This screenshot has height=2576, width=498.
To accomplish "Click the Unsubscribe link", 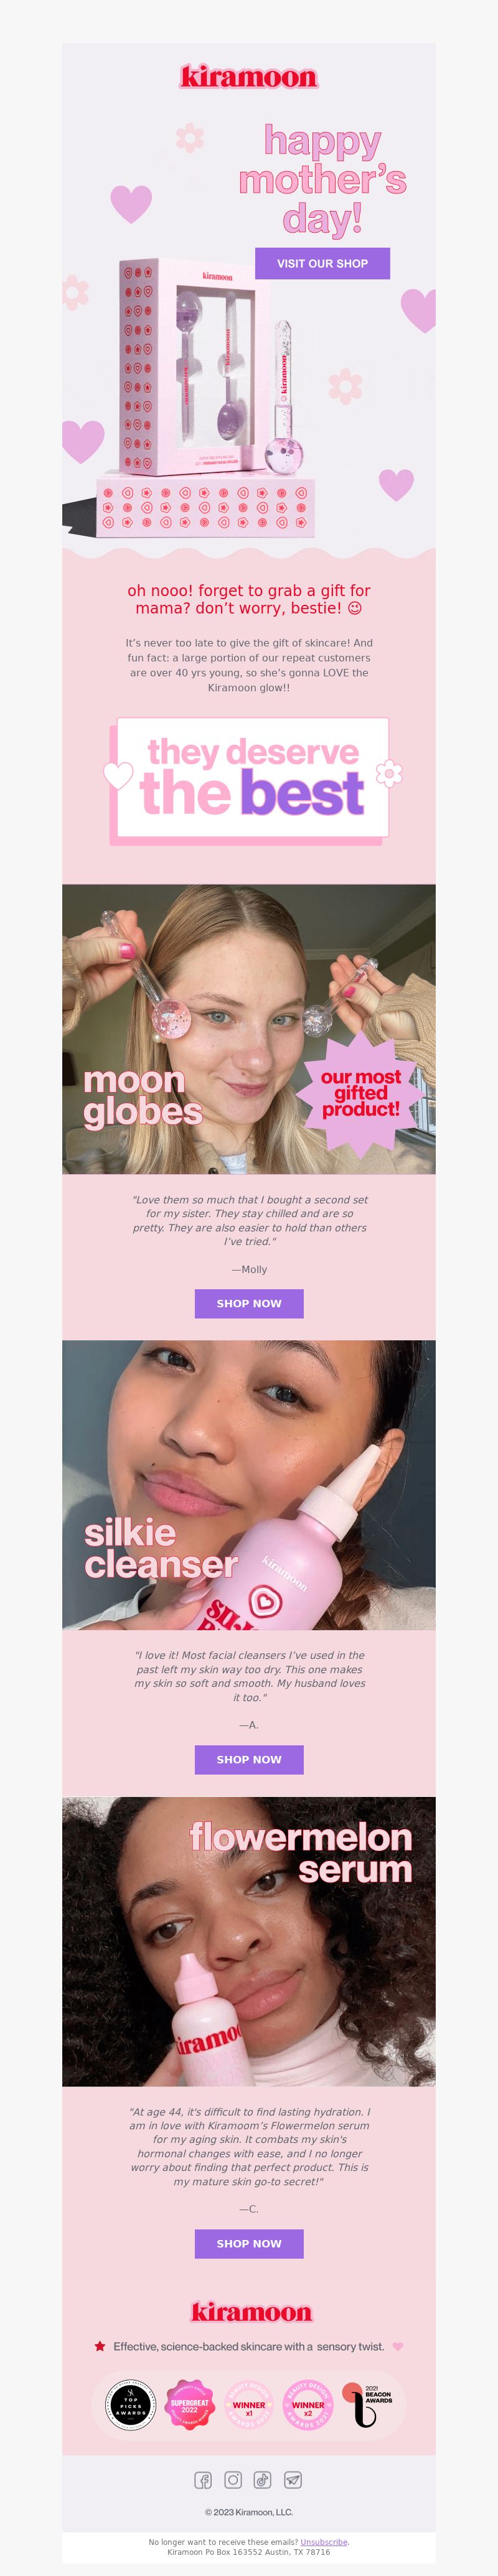I will (324, 2542).
